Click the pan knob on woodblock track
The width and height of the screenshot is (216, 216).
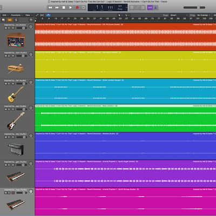[x=31, y=54]
